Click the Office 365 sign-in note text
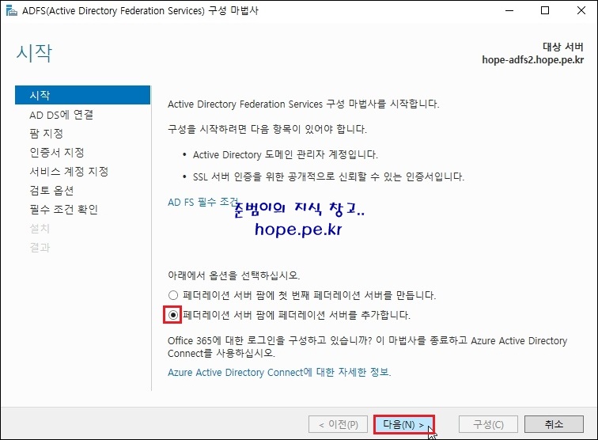598x440 pixels. [367, 347]
